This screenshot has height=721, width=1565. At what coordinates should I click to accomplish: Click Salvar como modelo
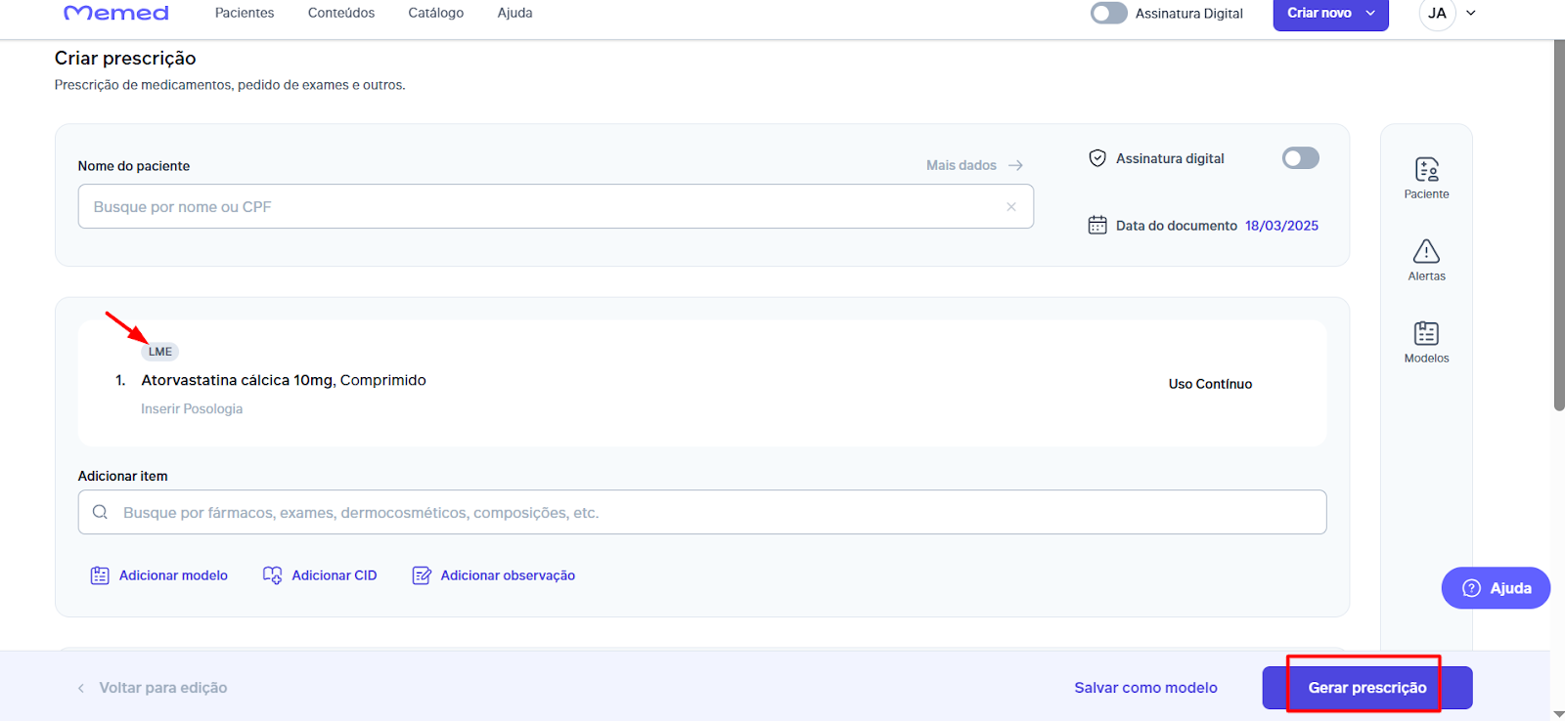click(x=1145, y=688)
